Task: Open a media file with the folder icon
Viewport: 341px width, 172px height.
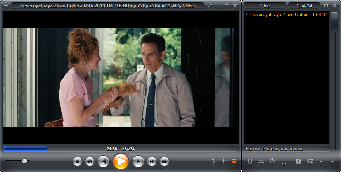Action: pos(164,162)
